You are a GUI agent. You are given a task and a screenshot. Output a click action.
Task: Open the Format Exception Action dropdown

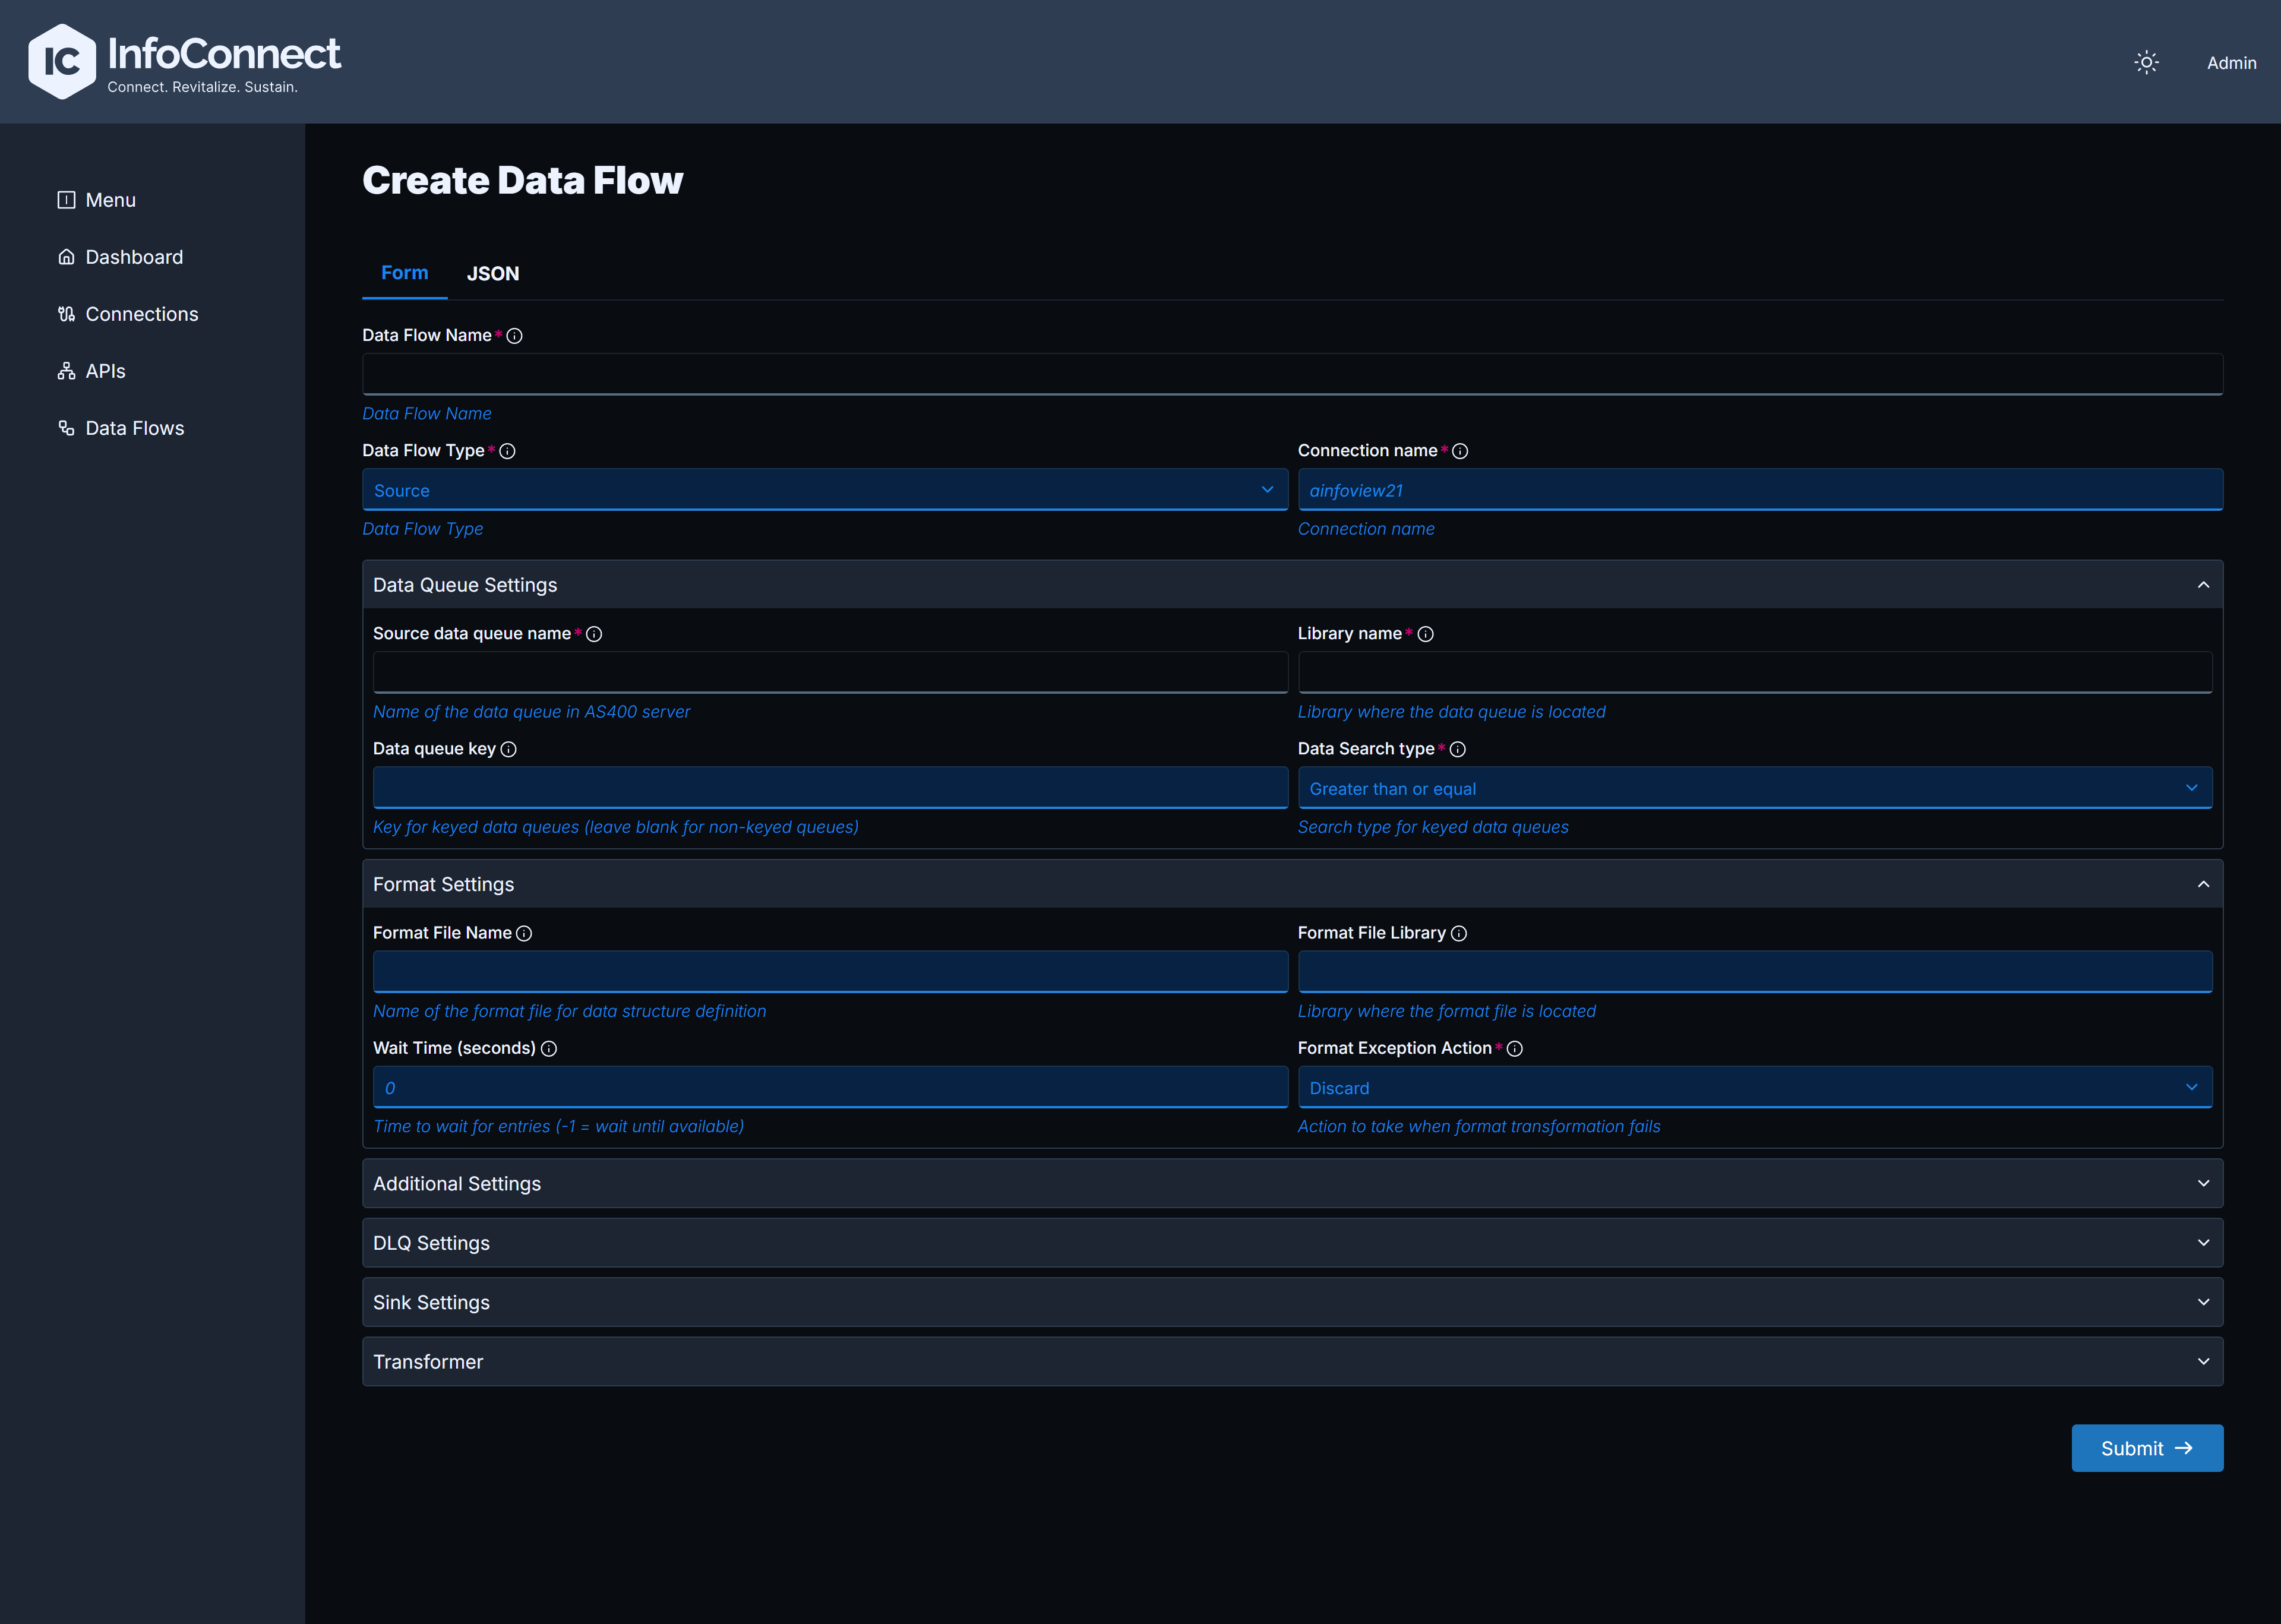click(1755, 1087)
